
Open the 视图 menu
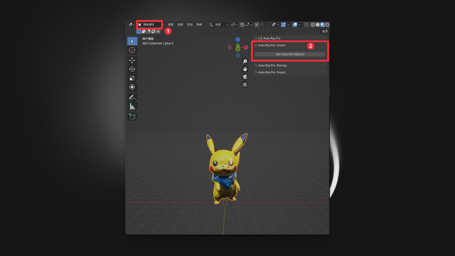click(x=170, y=25)
